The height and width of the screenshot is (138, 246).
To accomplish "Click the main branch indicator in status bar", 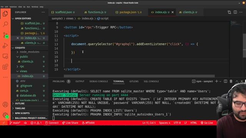I will (x=15, y=123).
